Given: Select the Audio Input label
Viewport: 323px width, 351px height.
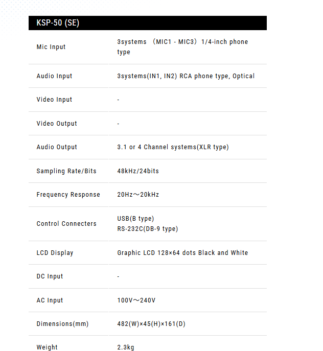Looking at the screenshot, I should 54,76.
